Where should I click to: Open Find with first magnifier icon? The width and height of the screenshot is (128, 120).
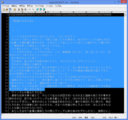[37, 9]
